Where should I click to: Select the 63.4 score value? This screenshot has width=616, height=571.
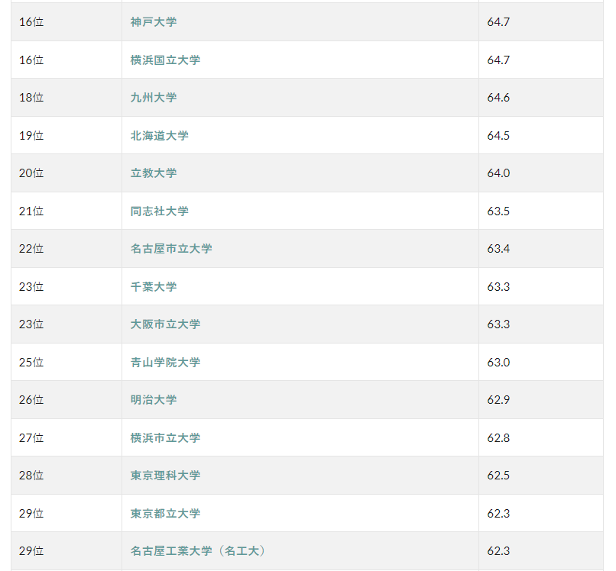point(498,248)
